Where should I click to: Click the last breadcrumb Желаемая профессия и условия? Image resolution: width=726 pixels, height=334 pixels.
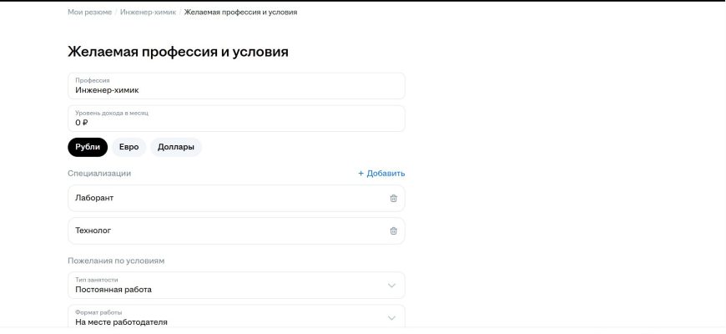(x=240, y=13)
